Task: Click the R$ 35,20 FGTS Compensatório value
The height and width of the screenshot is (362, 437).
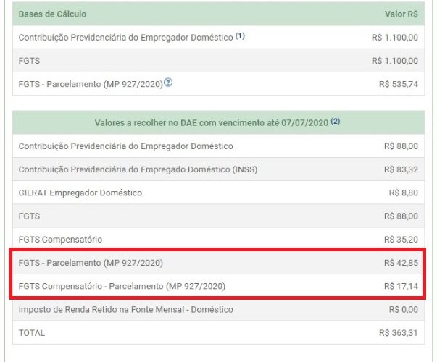Action: pos(401,239)
